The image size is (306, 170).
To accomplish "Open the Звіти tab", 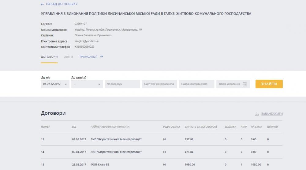I will pyautogui.click(x=68, y=57).
